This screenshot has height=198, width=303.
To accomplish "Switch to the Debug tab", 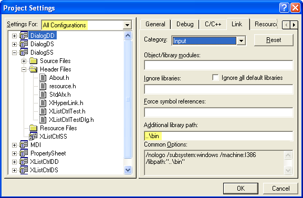I will click(185, 24).
